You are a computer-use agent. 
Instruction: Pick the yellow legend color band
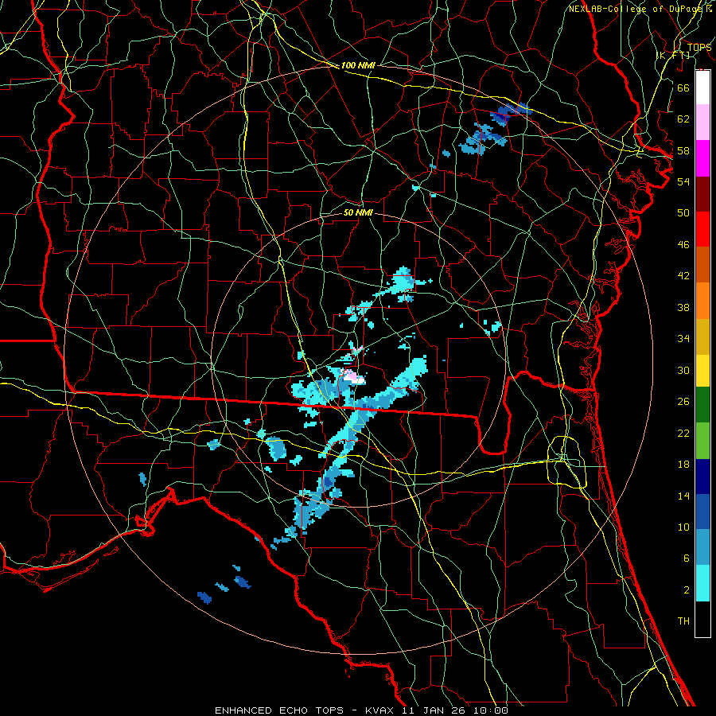[702, 370]
